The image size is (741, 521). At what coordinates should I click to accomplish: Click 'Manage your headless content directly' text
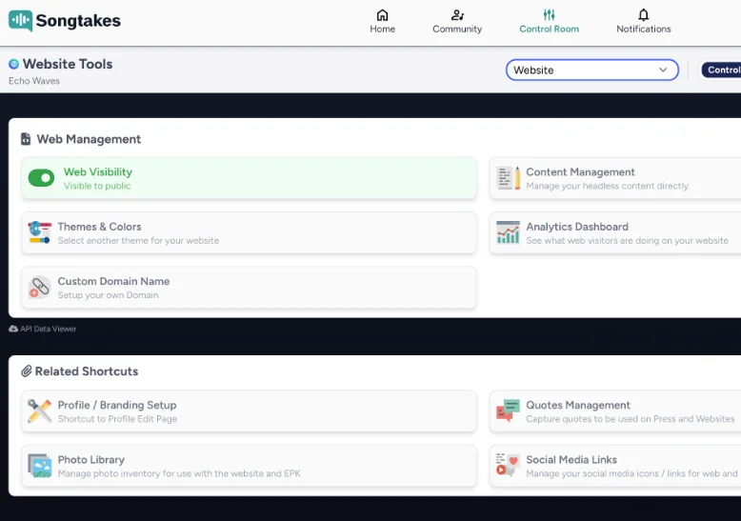pos(608,186)
